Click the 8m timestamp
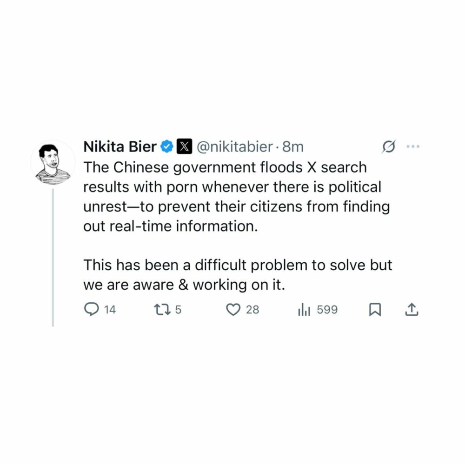This screenshot has width=465, height=465. click(293, 147)
